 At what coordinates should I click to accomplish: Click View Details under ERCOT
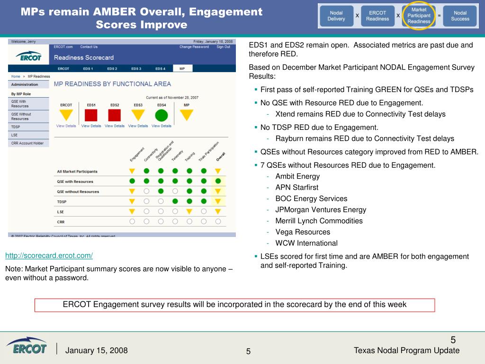[x=66, y=126]
